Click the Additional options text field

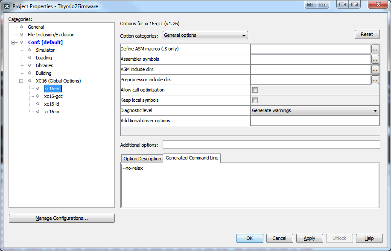tap(271, 145)
